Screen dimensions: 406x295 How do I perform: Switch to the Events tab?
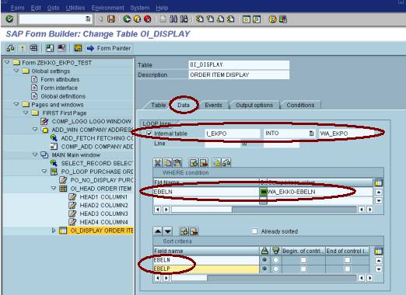(x=213, y=106)
